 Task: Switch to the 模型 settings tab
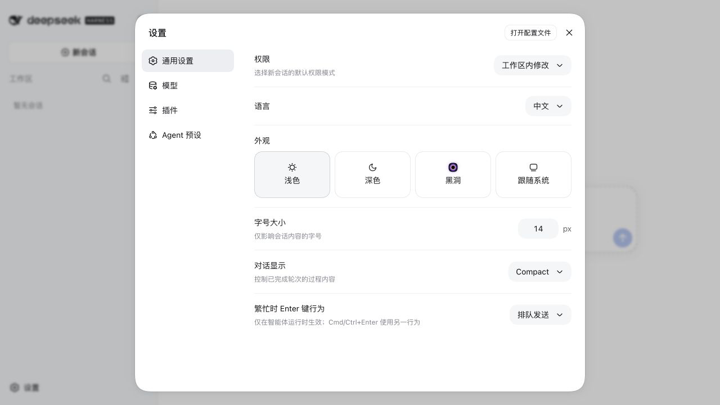pos(188,85)
